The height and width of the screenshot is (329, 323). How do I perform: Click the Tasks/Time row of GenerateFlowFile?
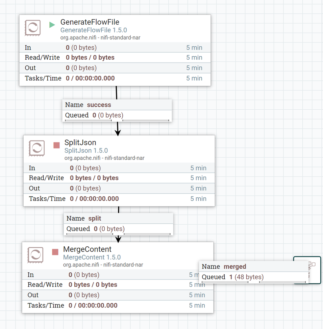(115, 78)
